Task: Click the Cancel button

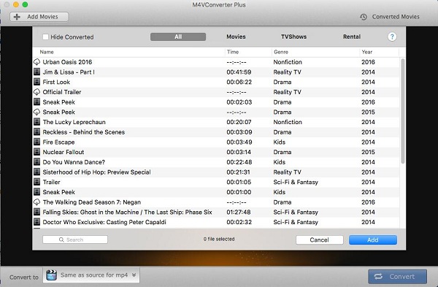Action: tap(320, 240)
